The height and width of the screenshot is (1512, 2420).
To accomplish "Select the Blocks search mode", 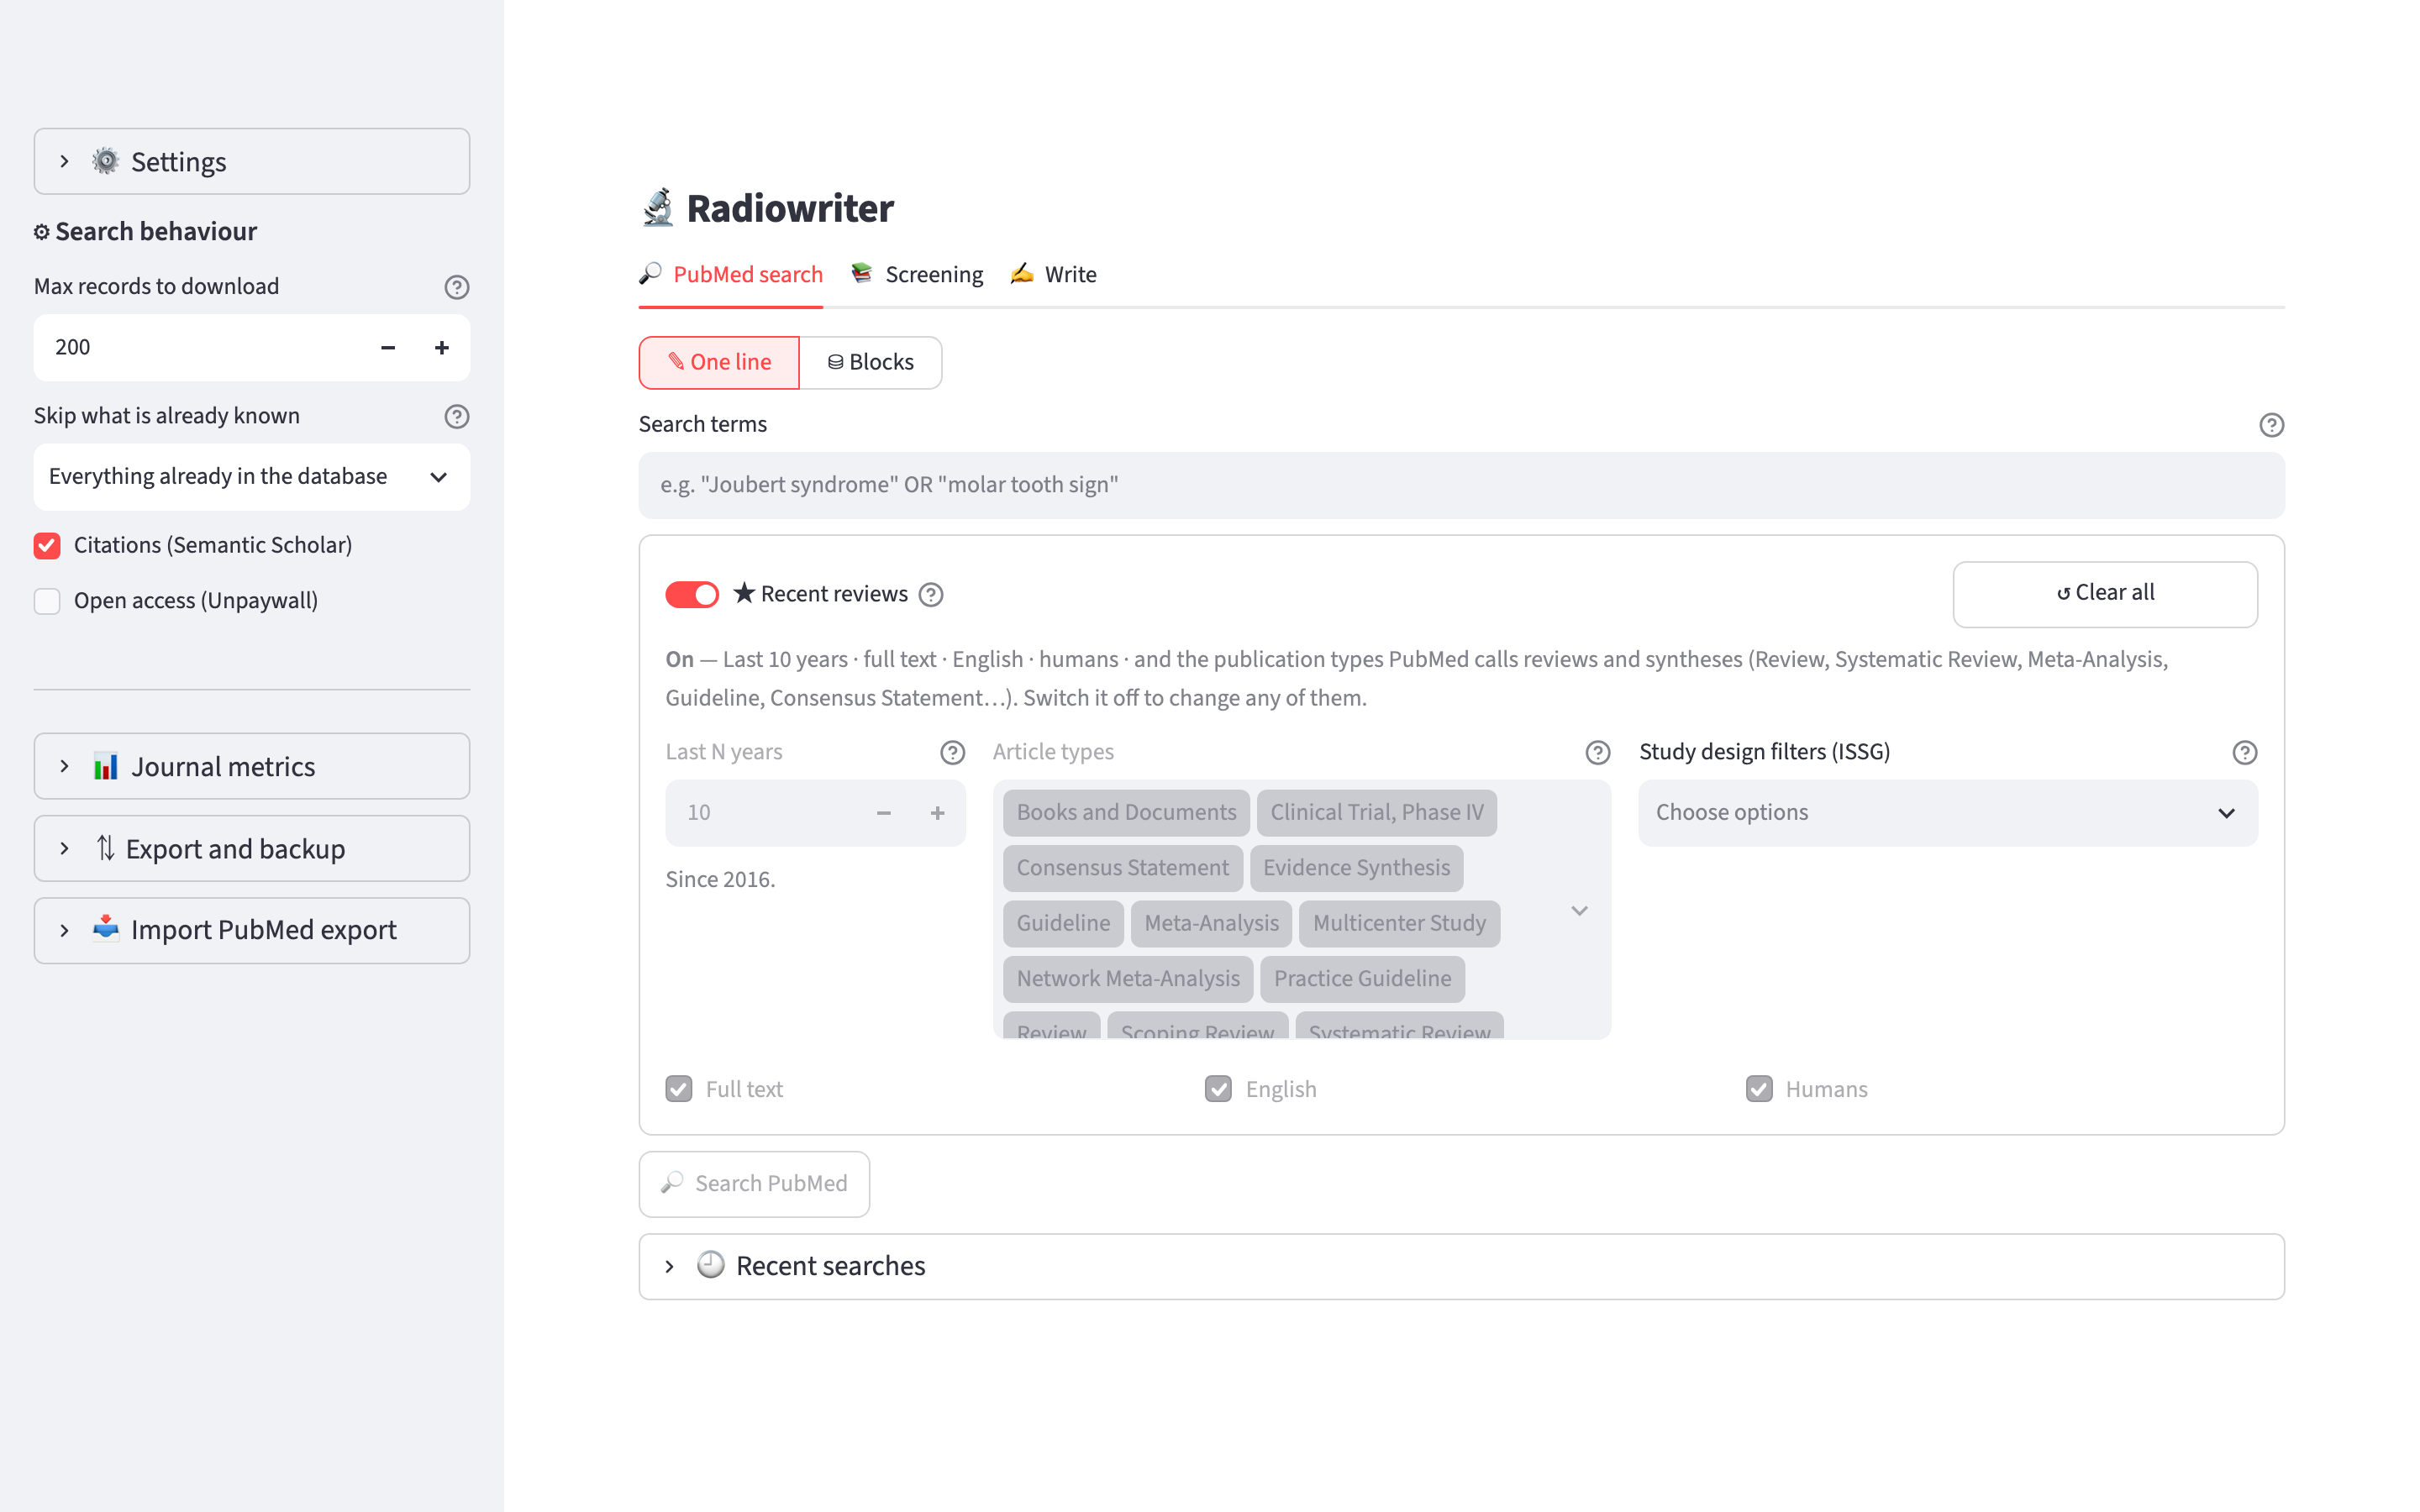I will (x=870, y=362).
